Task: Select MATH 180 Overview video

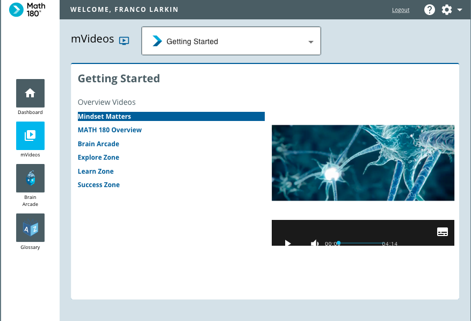Action: pyautogui.click(x=110, y=130)
